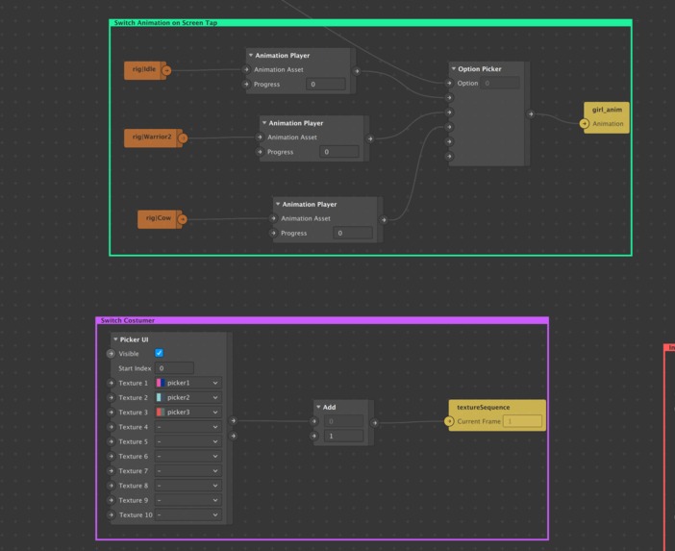Click the Option Picker title text
Screen dimensions: 675x551
[x=480, y=69]
